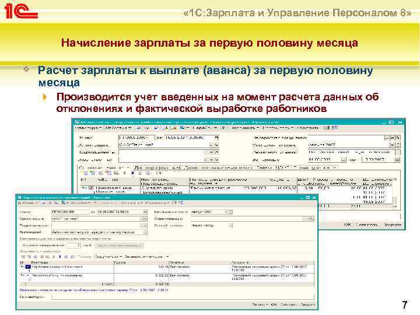Click Записать button in front payroll window
420x315 pixels.
click(288, 305)
